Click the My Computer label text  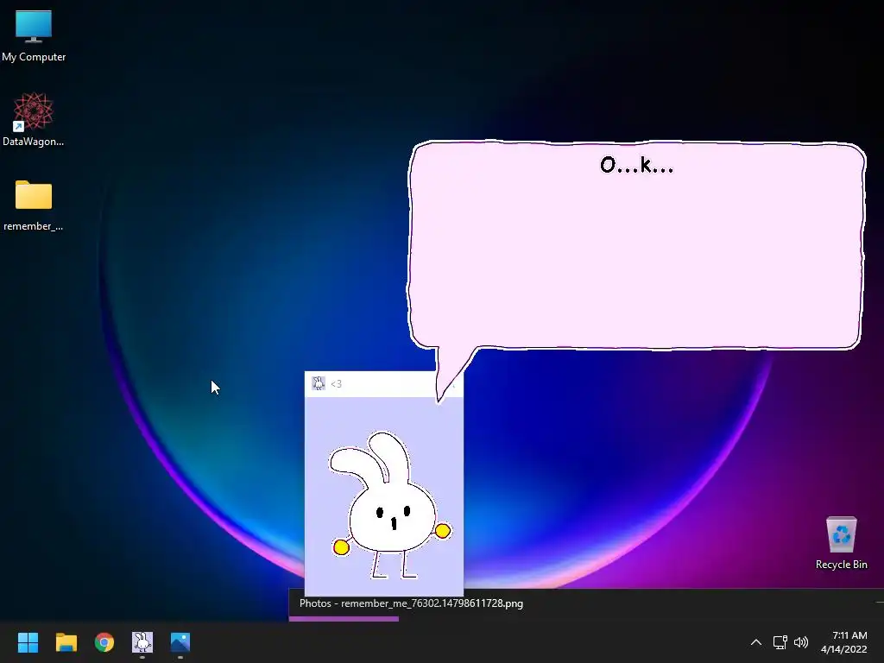click(34, 57)
